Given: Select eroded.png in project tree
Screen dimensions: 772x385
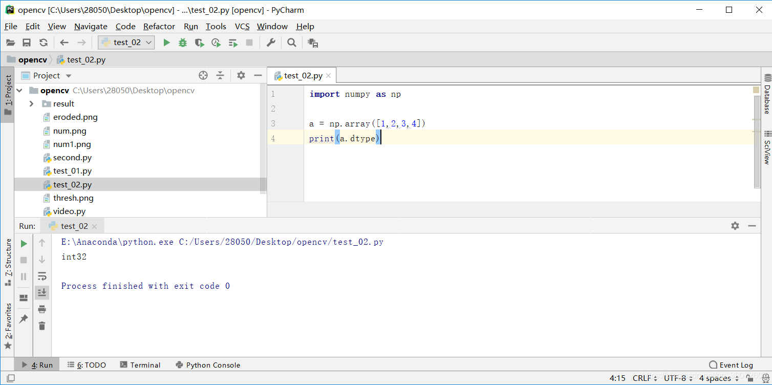Looking at the screenshot, I should pos(70,117).
